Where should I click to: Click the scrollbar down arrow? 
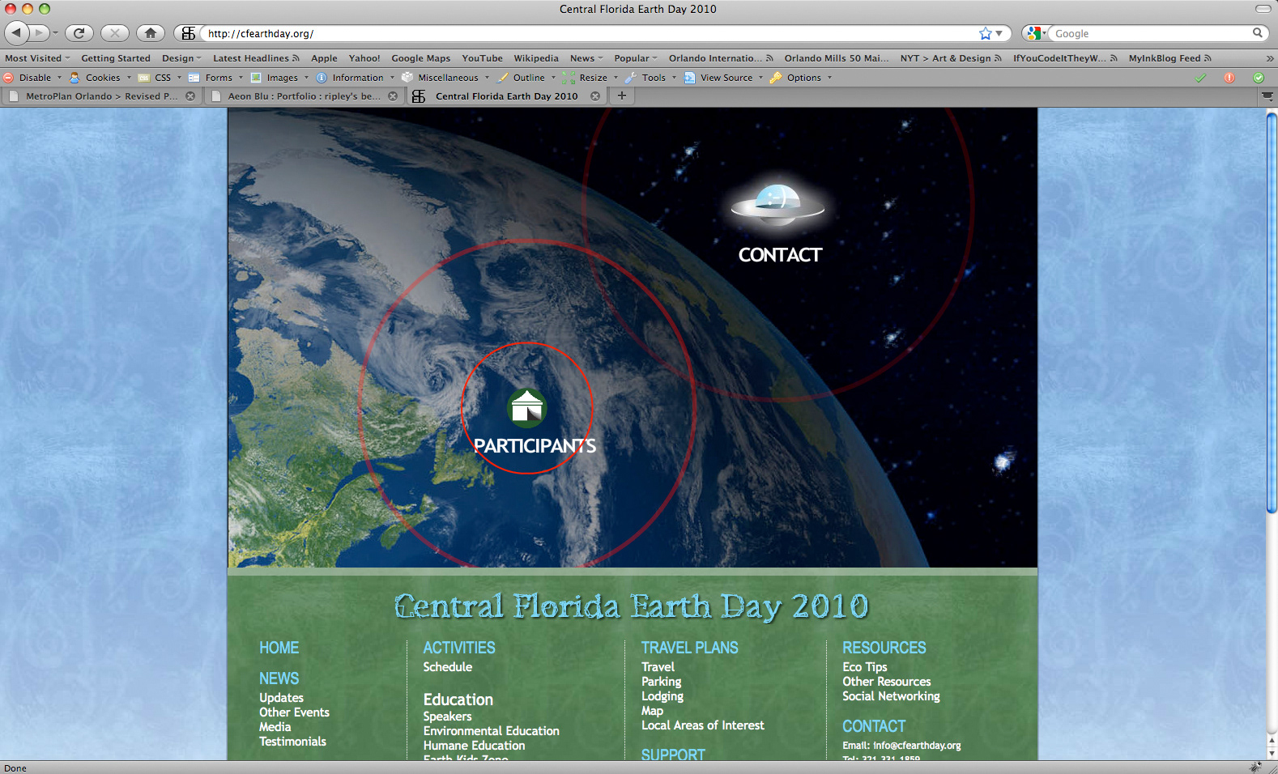[x=1272, y=754]
